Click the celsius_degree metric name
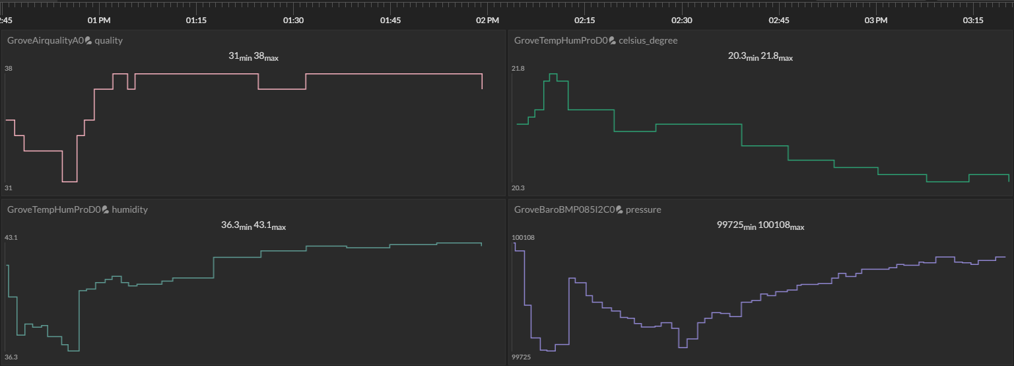 point(648,40)
